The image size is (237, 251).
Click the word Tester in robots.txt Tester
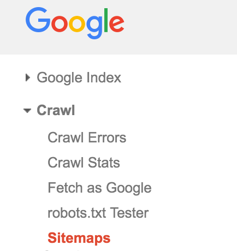(129, 213)
